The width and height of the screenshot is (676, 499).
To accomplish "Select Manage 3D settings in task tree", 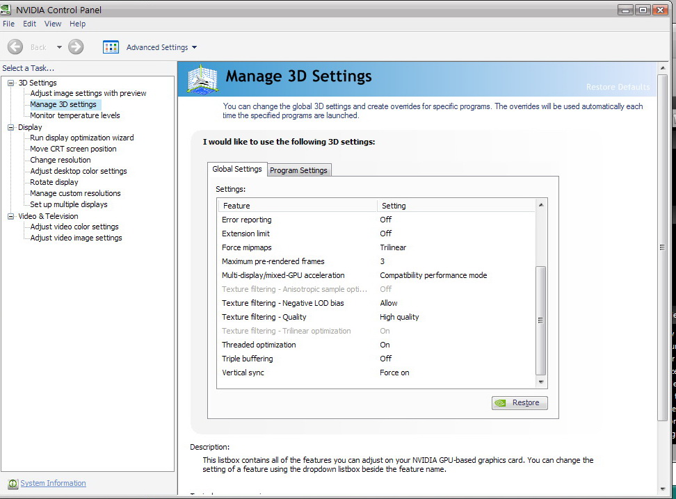I will [x=63, y=104].
